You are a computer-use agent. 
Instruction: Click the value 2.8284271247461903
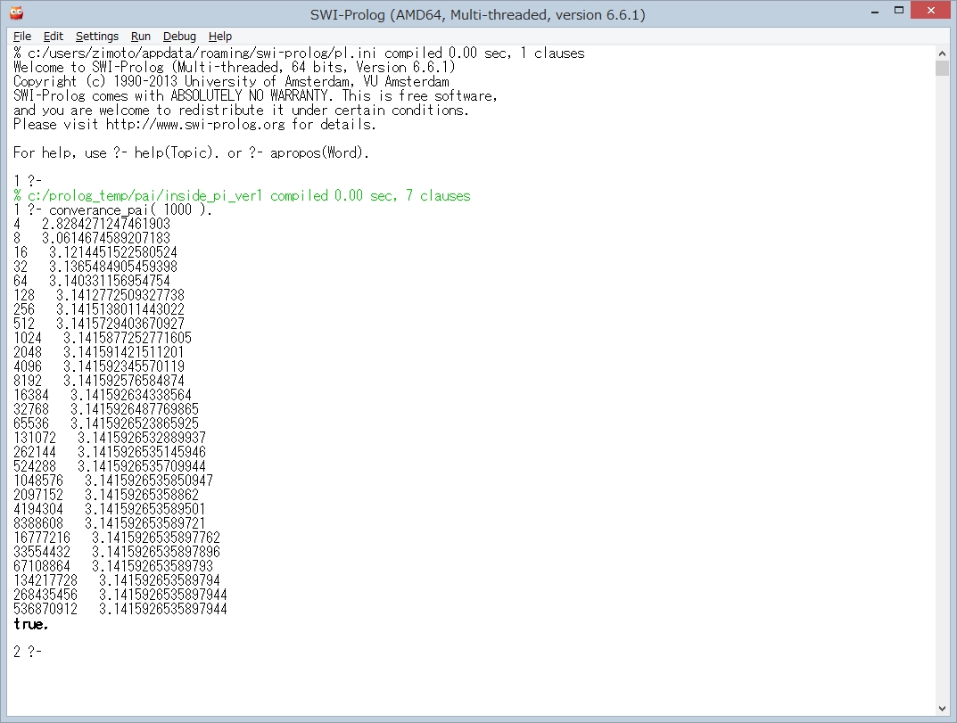click(x=106, y=224)
